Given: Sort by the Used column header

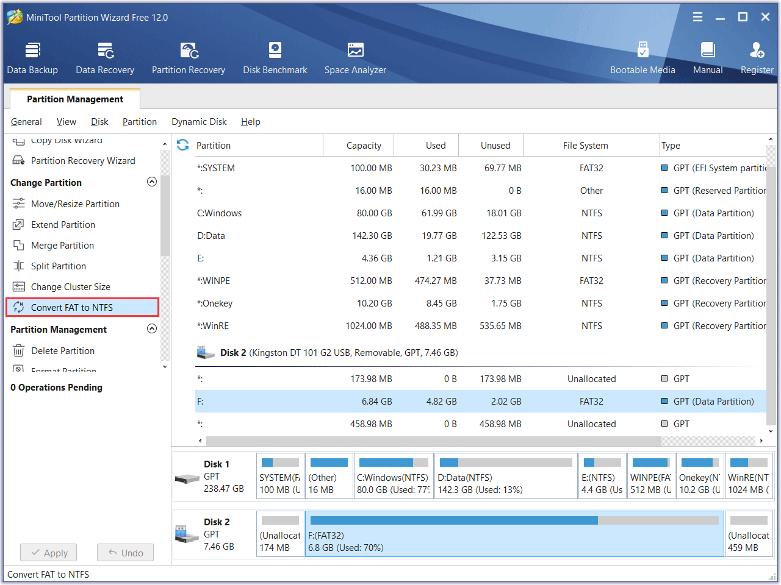Looking at the screenshot, I should click(x=426, y=145).
